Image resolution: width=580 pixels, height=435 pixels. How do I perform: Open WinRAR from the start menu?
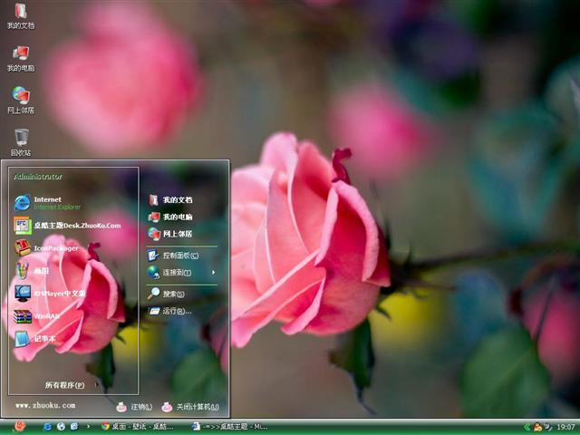(37, 316)
